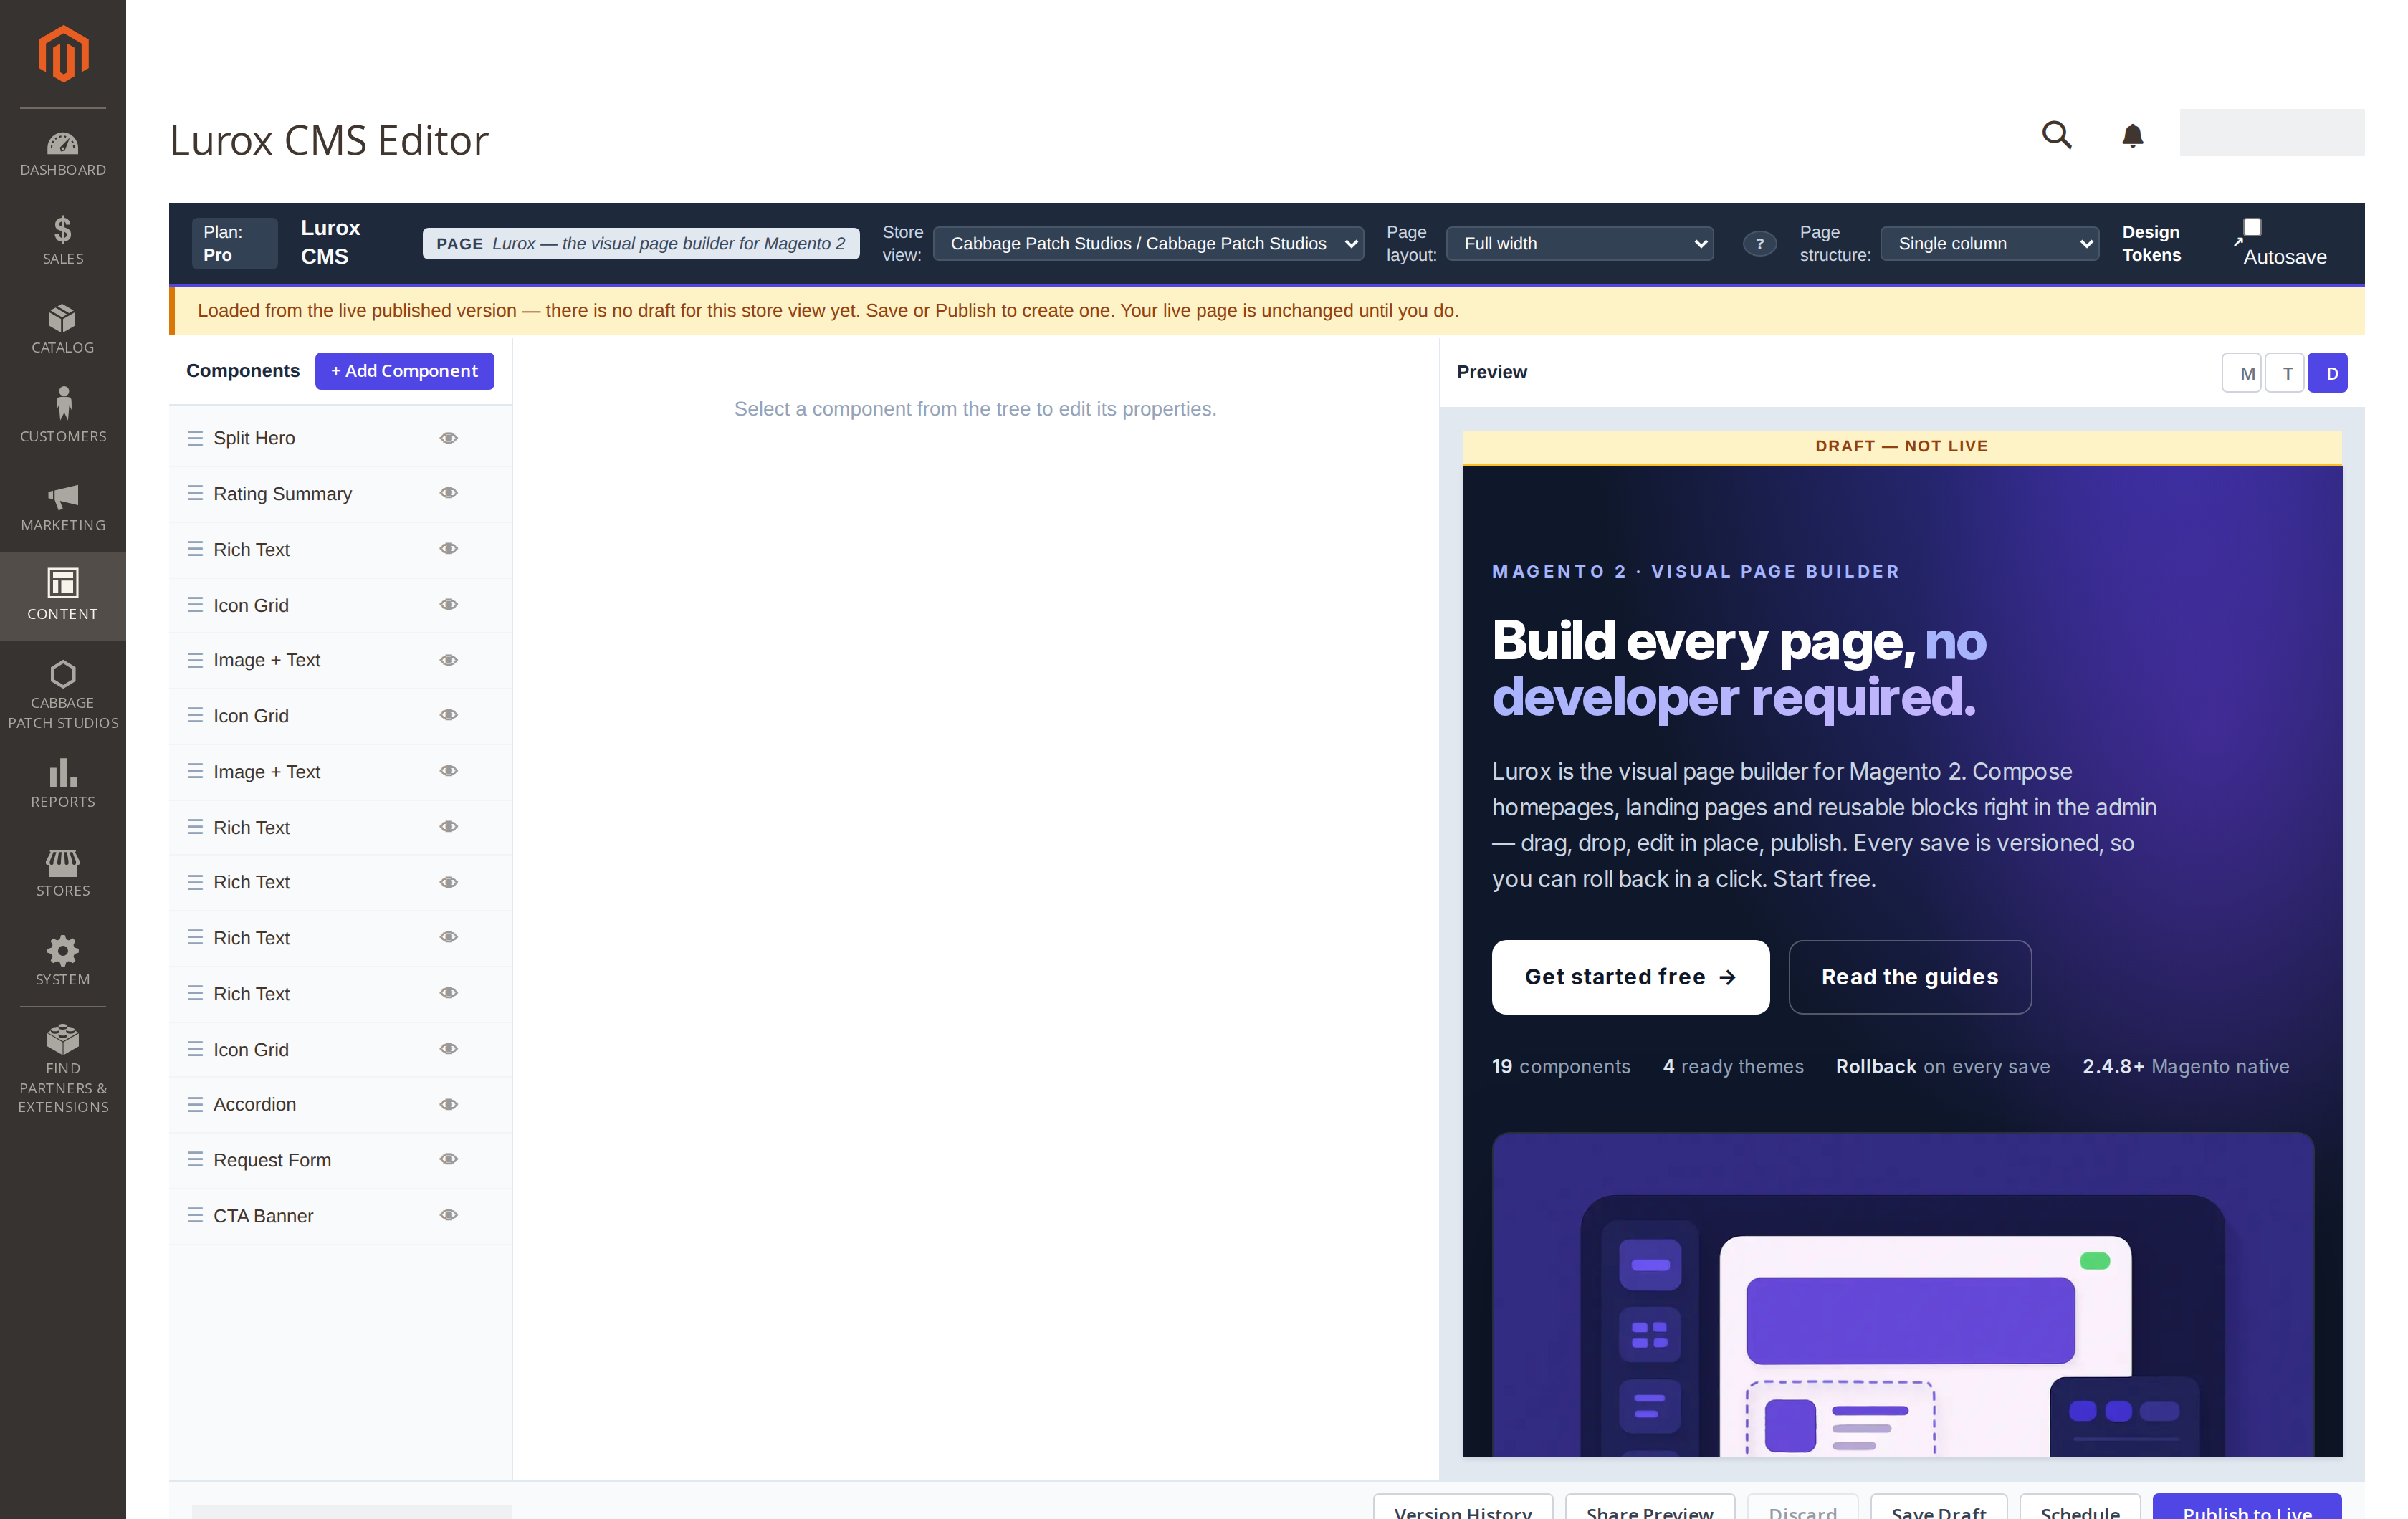Viewport: 2408px width, 1519px height.
Task: Hide the Accordion component
Action: tap(449, 1104)
